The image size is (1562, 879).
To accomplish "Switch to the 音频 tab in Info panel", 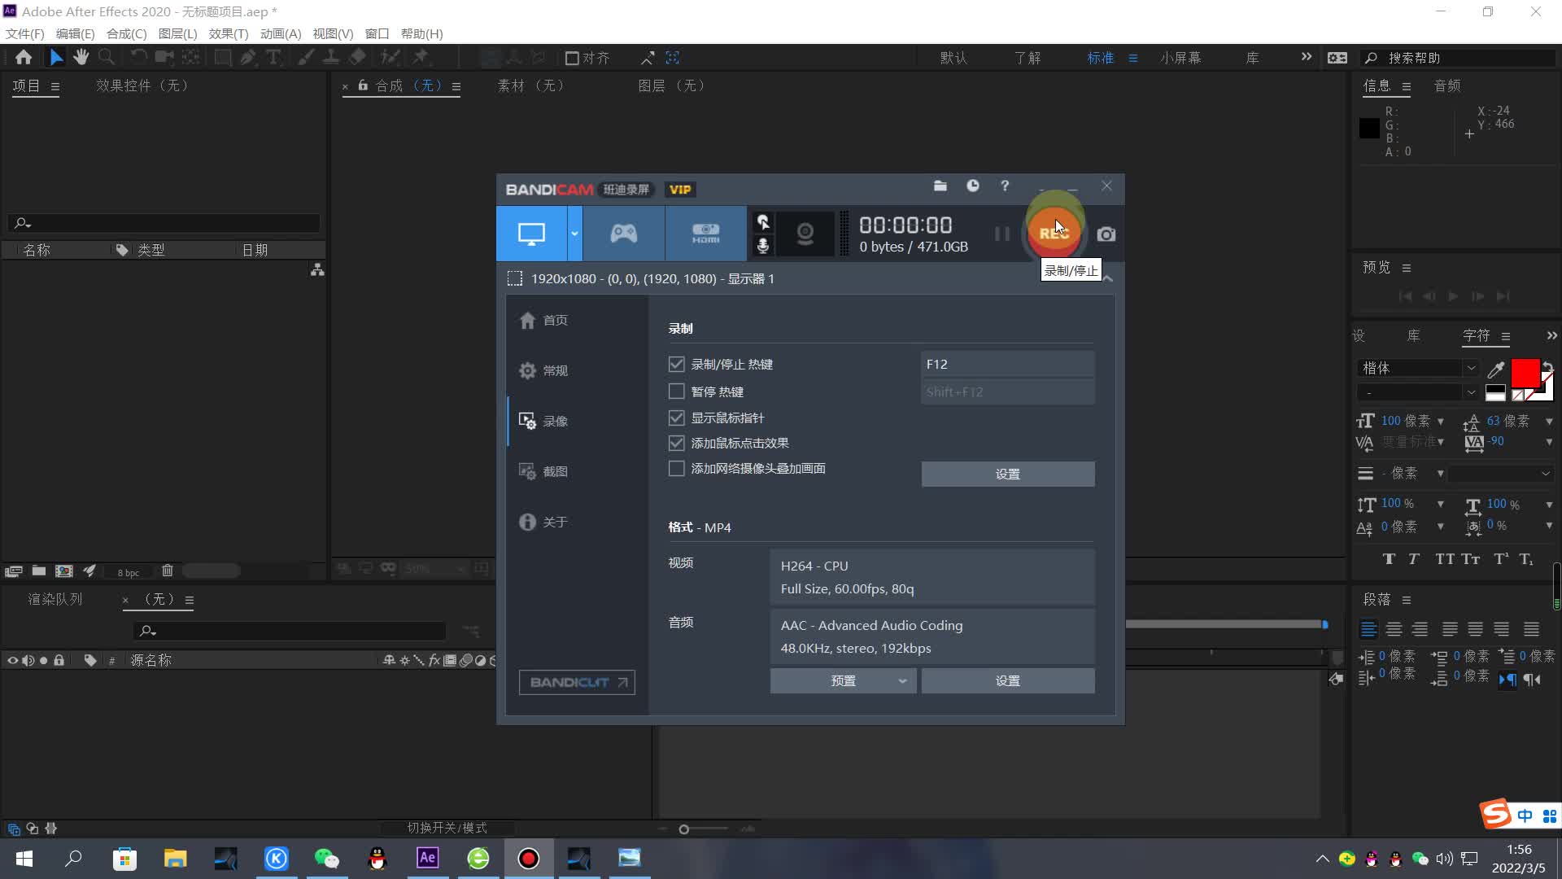I will [1446, 85].
